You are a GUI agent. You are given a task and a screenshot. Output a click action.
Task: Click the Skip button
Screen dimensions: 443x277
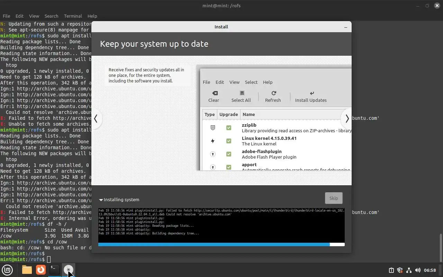(x=334, y=198)
